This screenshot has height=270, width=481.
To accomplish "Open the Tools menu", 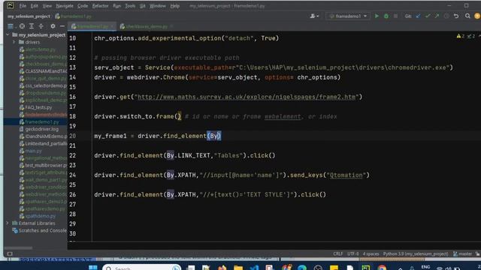I will 130,6.
